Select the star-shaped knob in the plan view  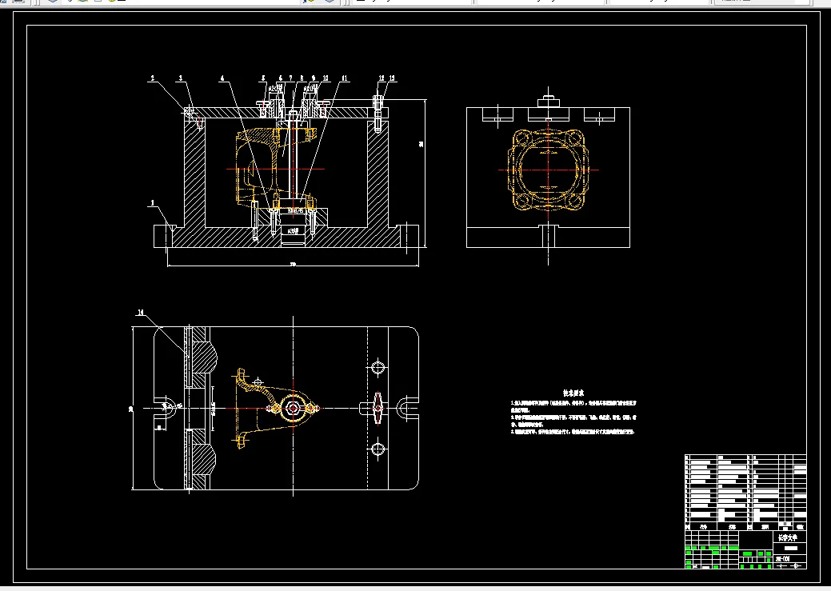(378, 408)
